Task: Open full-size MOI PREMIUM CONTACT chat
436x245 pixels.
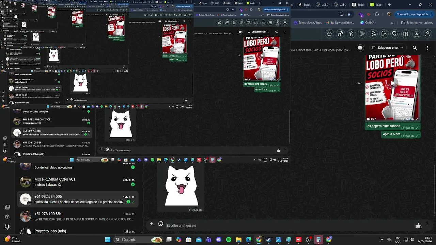Action: tap(78, 182)
